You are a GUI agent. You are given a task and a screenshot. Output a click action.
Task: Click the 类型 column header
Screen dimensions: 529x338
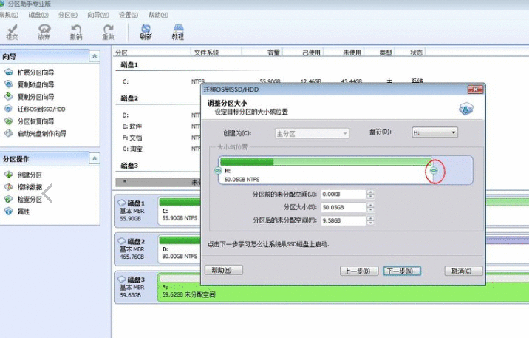coord(380,53)
